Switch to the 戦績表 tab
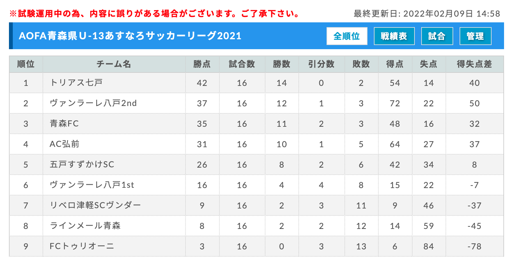 (394, 36)
